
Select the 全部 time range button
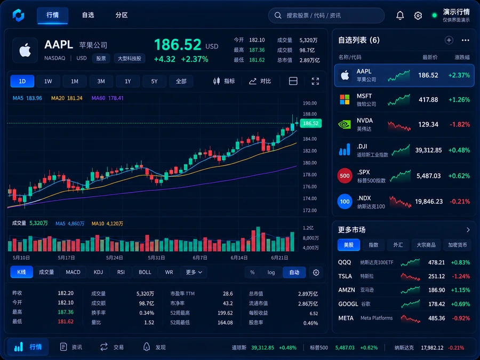(x=181, y=81)
